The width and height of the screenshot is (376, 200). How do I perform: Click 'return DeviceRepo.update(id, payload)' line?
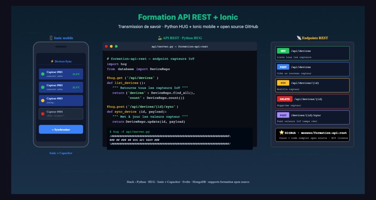[x=149, y=122]
